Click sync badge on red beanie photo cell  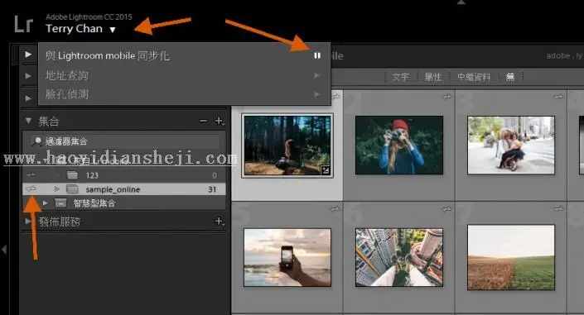[446, 97]
